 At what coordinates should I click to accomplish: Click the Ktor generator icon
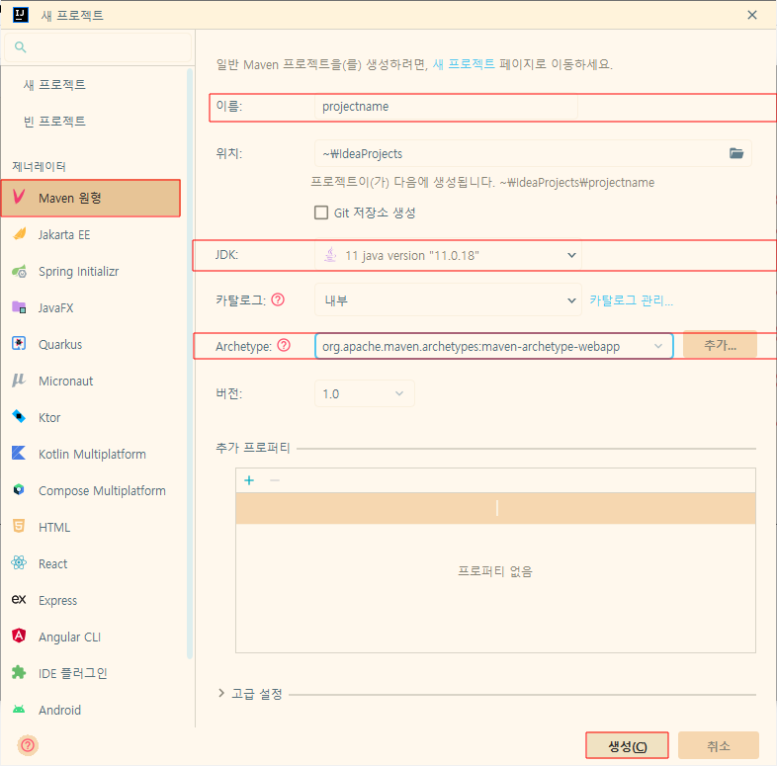tap(19, 417)
